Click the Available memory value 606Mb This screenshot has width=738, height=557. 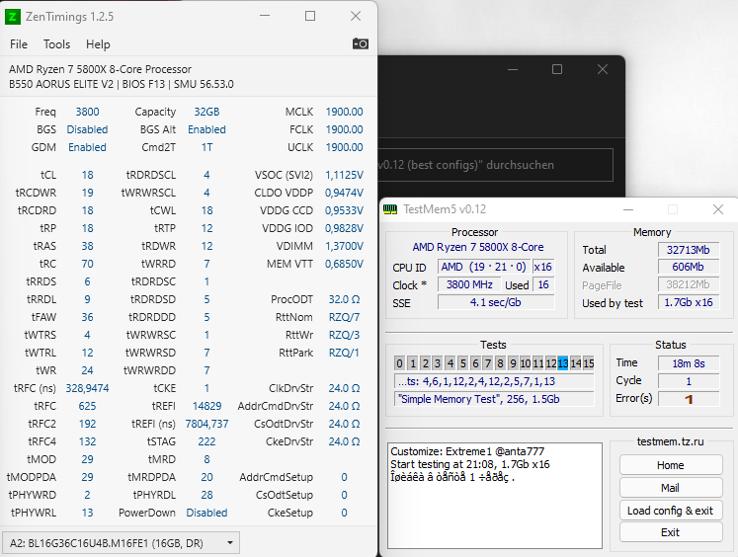[x=689, y=268]
